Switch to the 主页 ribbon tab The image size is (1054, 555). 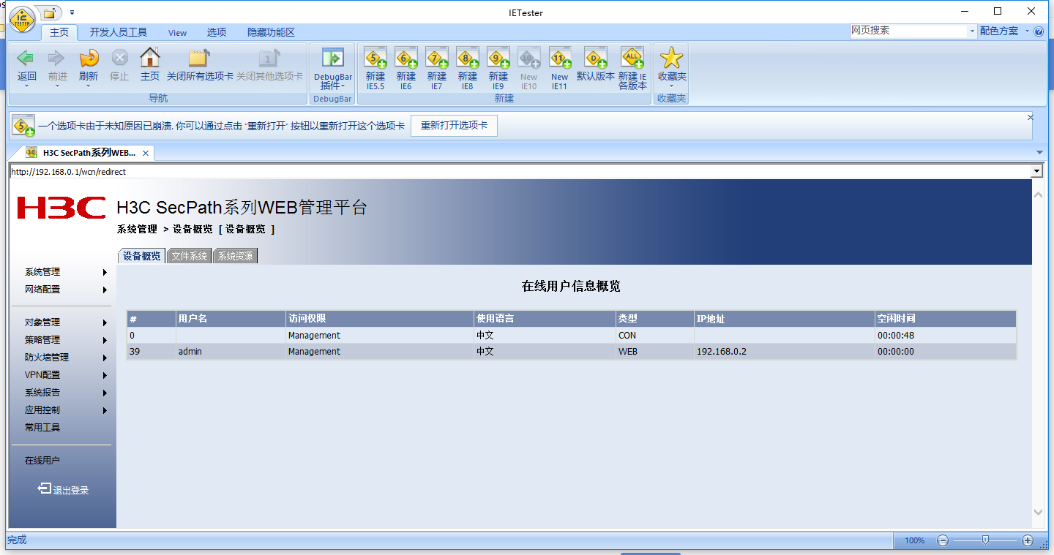pos(59,32)
